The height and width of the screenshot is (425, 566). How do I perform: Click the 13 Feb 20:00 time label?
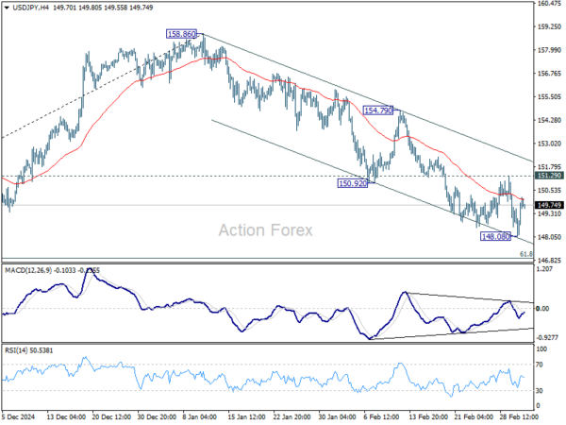tap(427, 416)
